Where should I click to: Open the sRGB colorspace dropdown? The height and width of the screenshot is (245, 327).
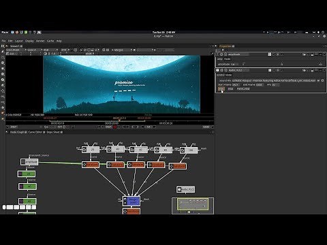click(90, 54)
